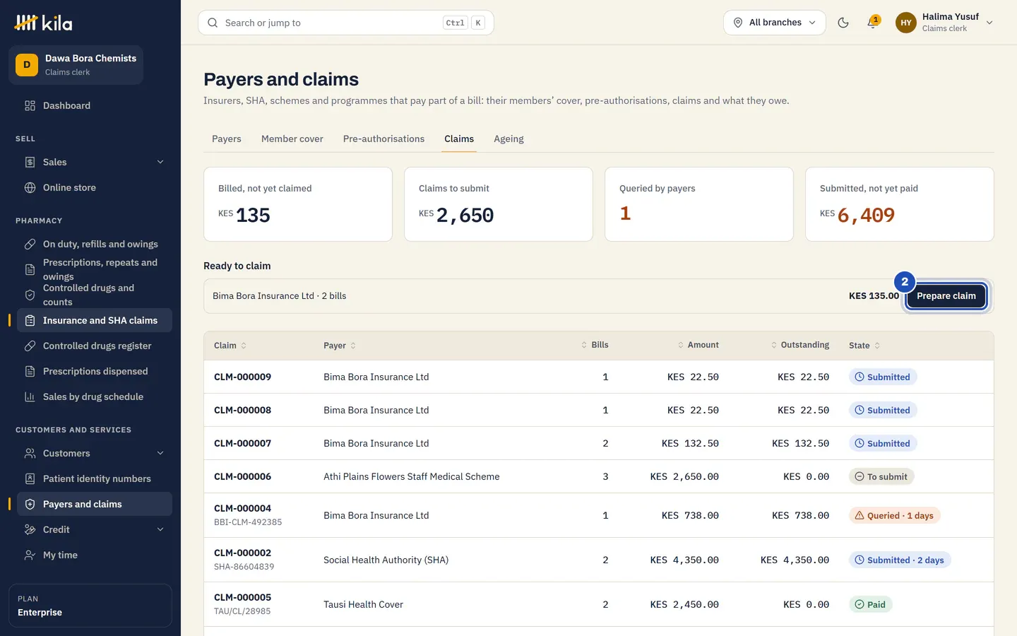Viewport: 1017px width, 636px height.
Task: Click the My time person icon
Action: pos(30,555)
